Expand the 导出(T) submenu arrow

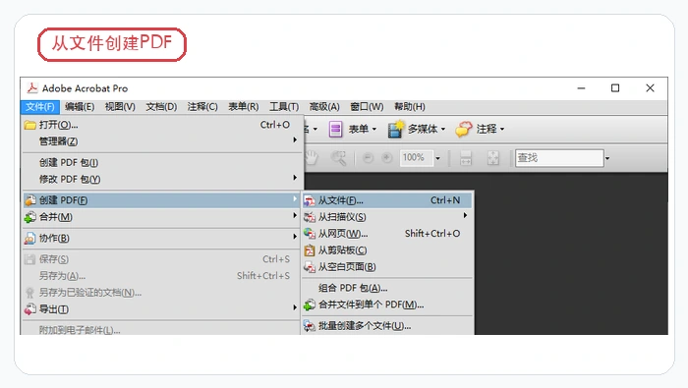click(295, 307)
